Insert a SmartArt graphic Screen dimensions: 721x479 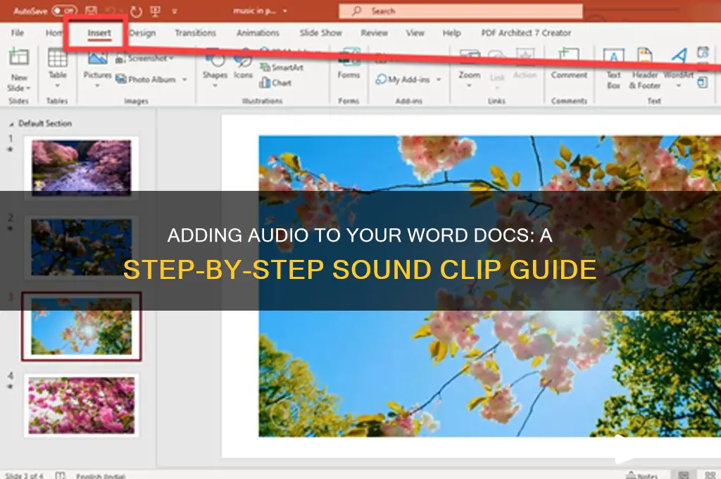282,68
